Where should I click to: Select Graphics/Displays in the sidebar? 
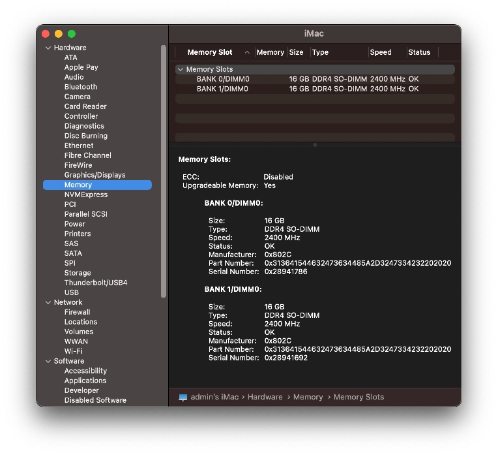[x=95, y=175]
